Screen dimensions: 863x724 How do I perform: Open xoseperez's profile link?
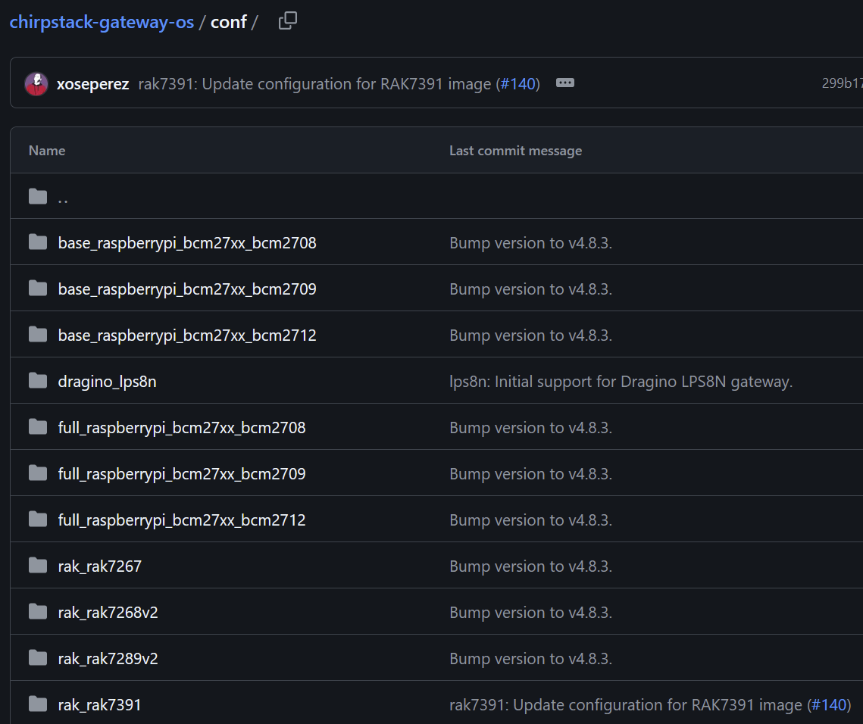[92, 84]
